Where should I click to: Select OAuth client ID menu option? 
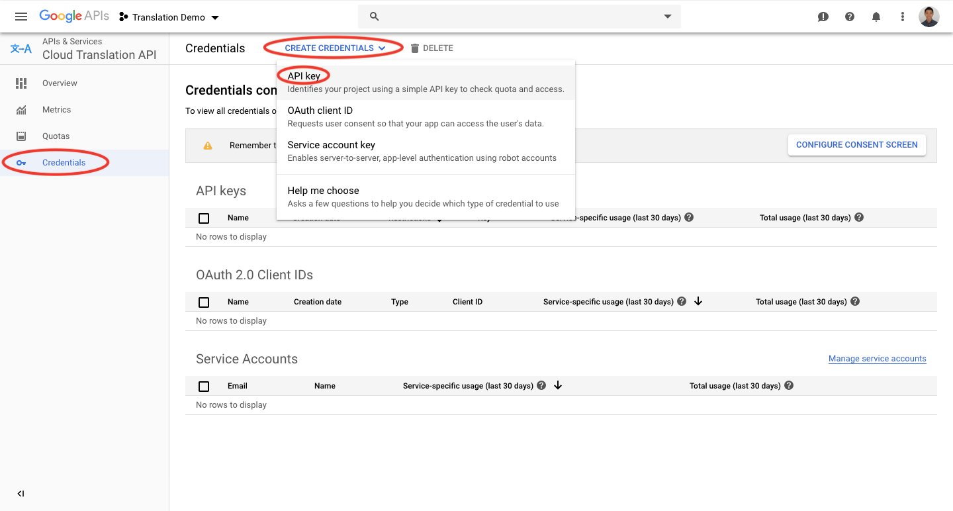(320, 111)
